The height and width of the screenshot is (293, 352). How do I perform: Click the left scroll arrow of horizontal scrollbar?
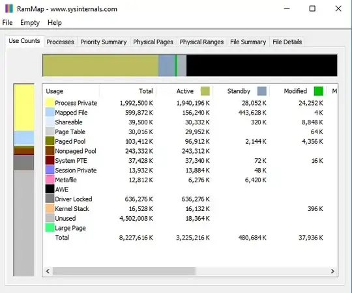click(x=48, y=272)
